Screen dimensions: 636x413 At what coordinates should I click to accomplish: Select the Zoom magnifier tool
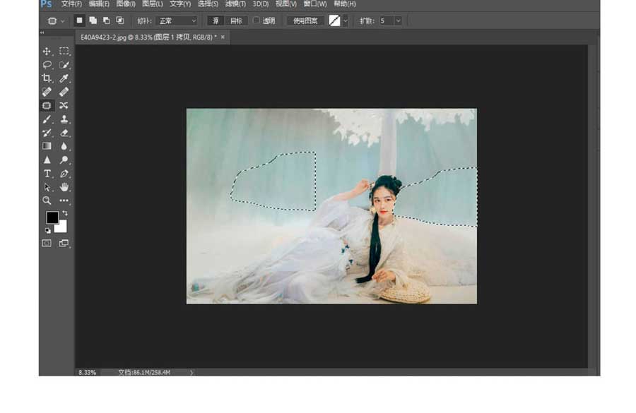pos(47,200)
